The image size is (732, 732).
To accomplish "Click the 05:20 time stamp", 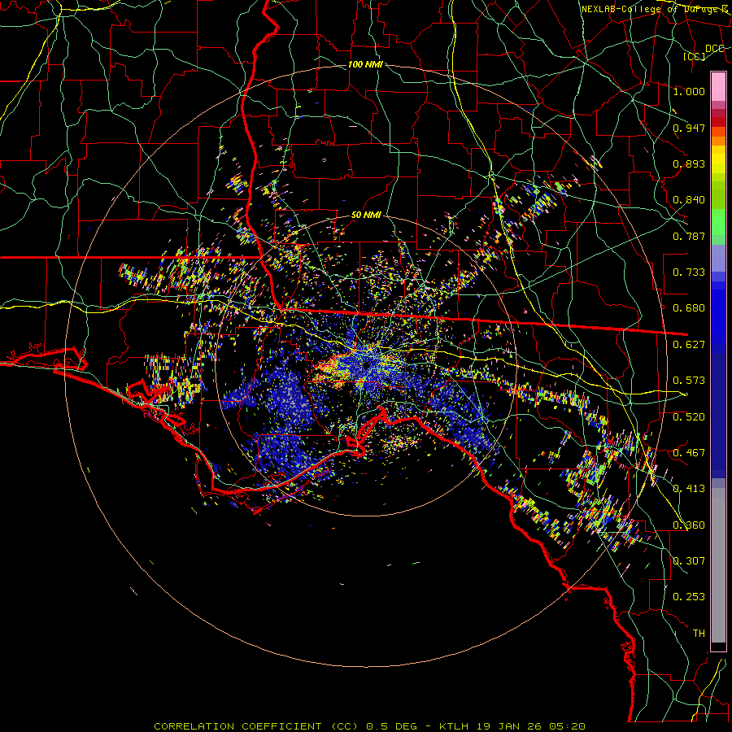I will click(569, 726).
